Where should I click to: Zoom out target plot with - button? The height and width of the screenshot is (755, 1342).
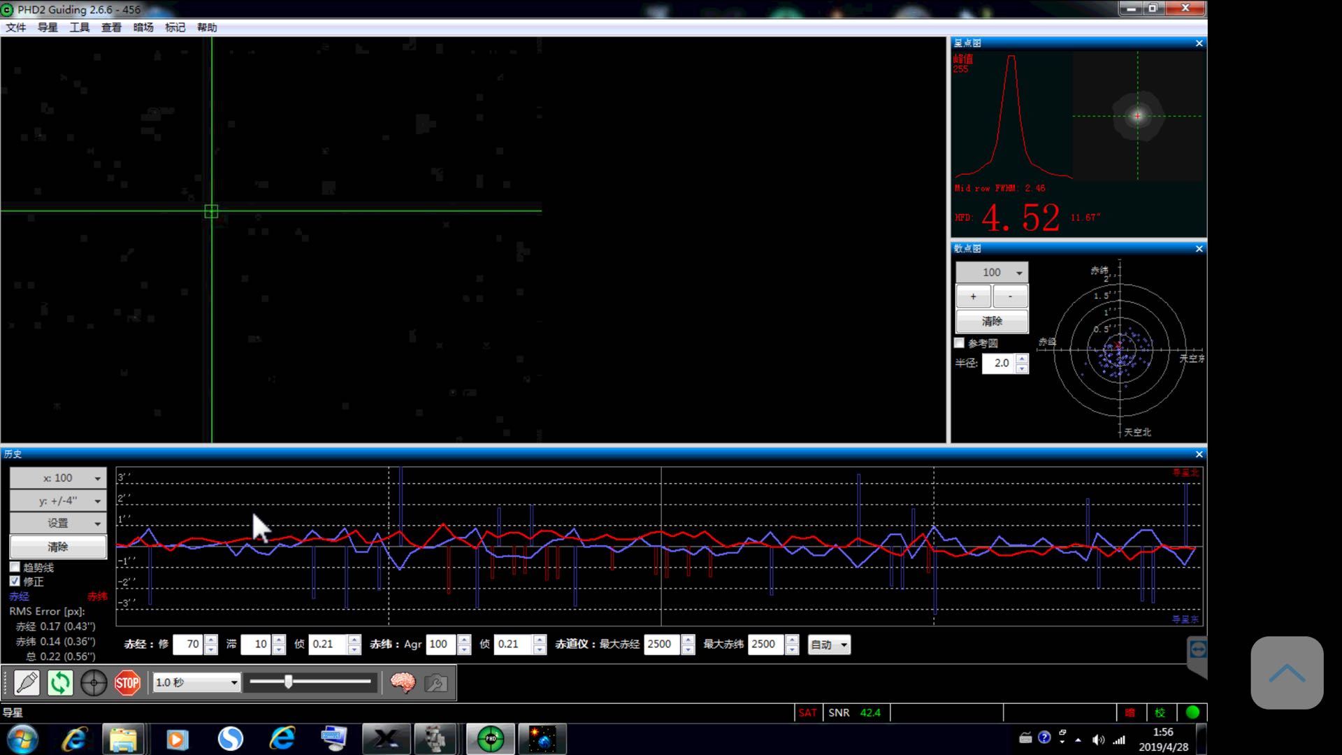point(1010,296)
